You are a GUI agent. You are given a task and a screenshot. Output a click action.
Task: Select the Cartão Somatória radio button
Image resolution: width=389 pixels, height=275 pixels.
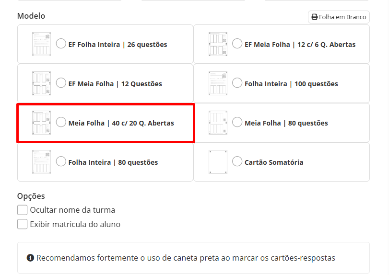click(237, 161)
